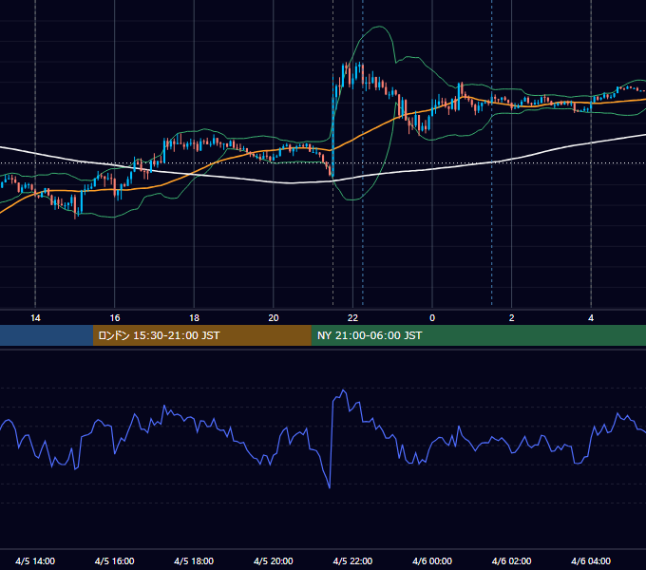Click the ロンドン 15:30-21:00 JST session band
The image size is (646, 570).
coord(201,335)
